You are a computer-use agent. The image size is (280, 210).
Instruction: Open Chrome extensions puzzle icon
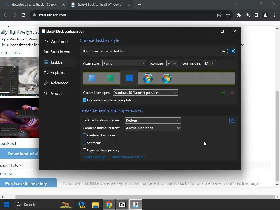239,15
